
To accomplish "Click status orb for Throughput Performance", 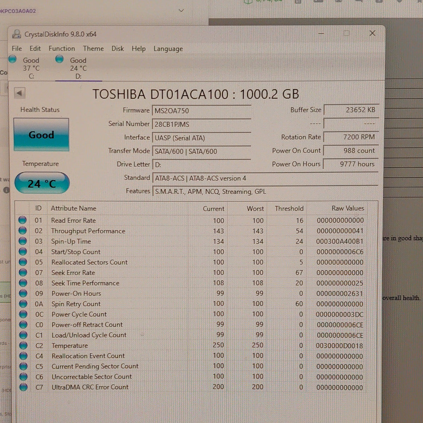I will click(x=23, y=231).
